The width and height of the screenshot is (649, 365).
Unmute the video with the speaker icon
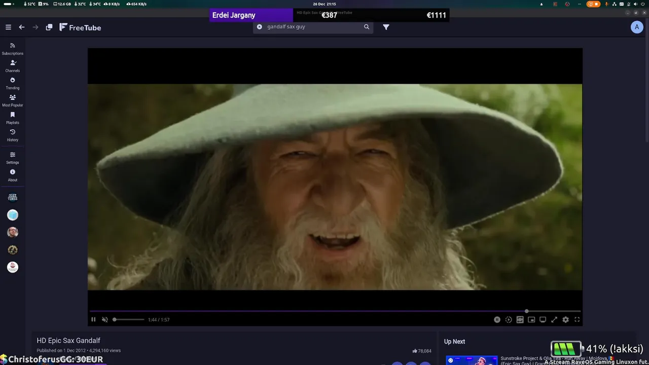(105, 319)
